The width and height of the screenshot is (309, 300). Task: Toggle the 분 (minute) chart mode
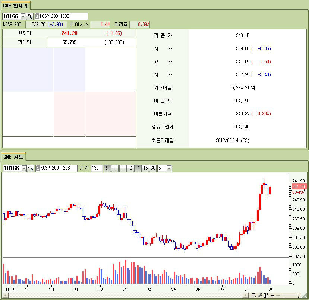click(x=107, y=168)
